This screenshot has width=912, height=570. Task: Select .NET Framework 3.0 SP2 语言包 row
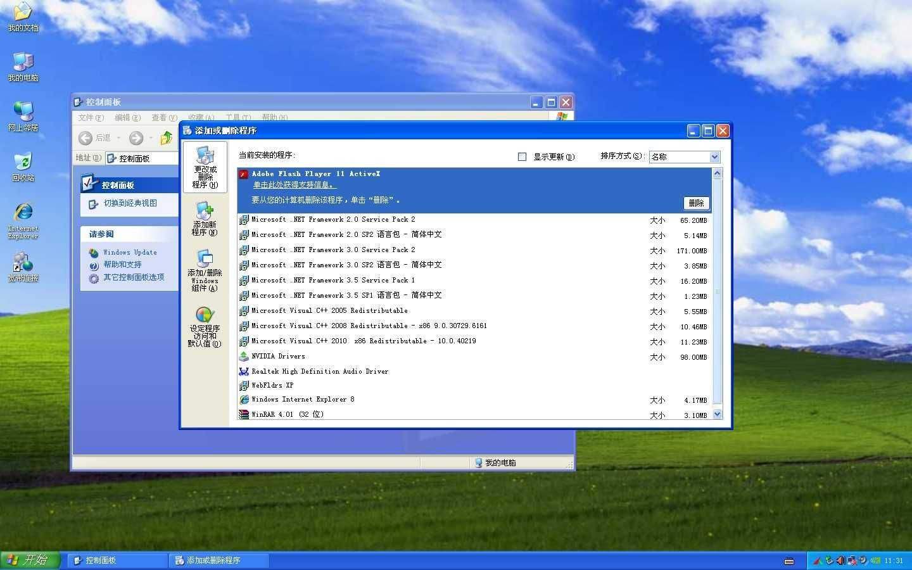(474, 265)
